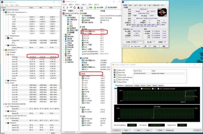
Task: Open the View menu in HWMonitor
Action: (x=7, y=5)
